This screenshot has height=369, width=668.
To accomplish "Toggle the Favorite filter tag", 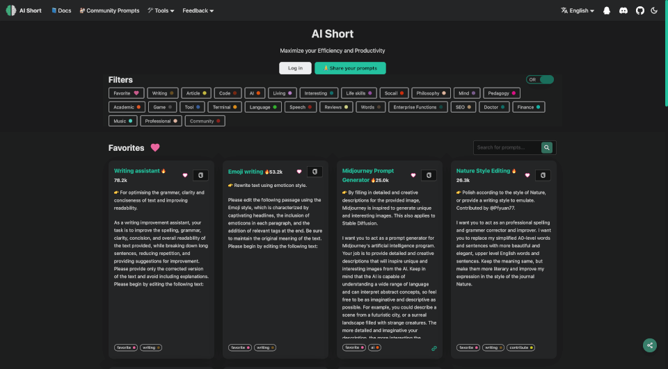I will pyautogui.click(x=126, y=93).
